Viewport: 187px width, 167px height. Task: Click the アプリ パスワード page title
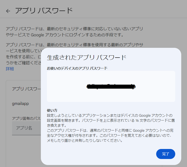(44, 11)
